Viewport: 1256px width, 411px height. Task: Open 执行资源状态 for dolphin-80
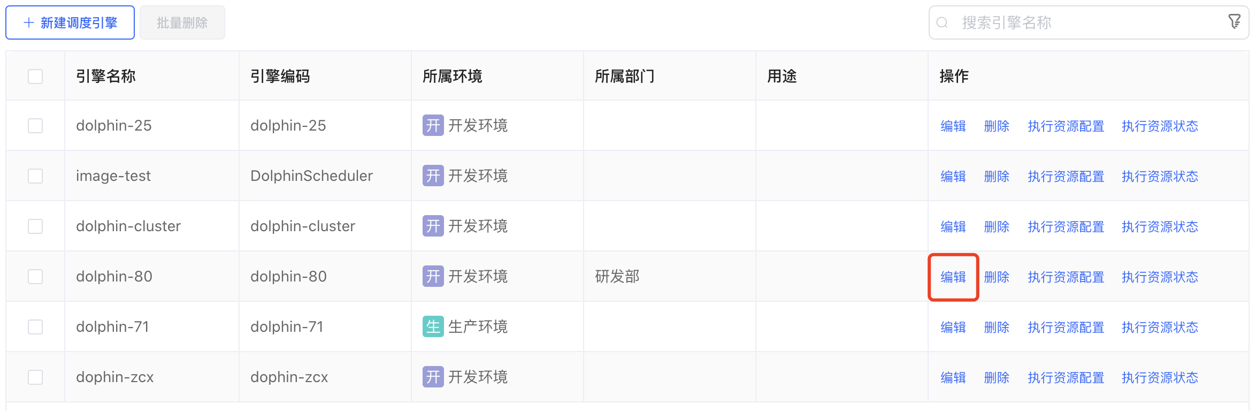click(1160, 277)
